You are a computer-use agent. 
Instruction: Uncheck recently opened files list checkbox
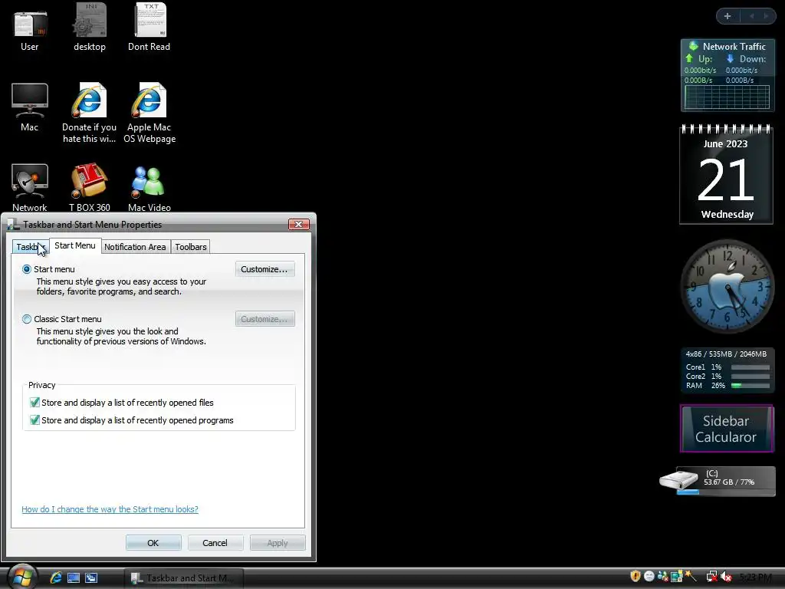pos(34,402)
